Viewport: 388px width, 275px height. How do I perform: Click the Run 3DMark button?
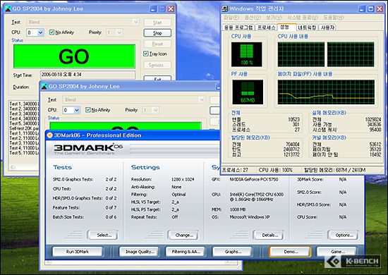(x=78, y=252)
